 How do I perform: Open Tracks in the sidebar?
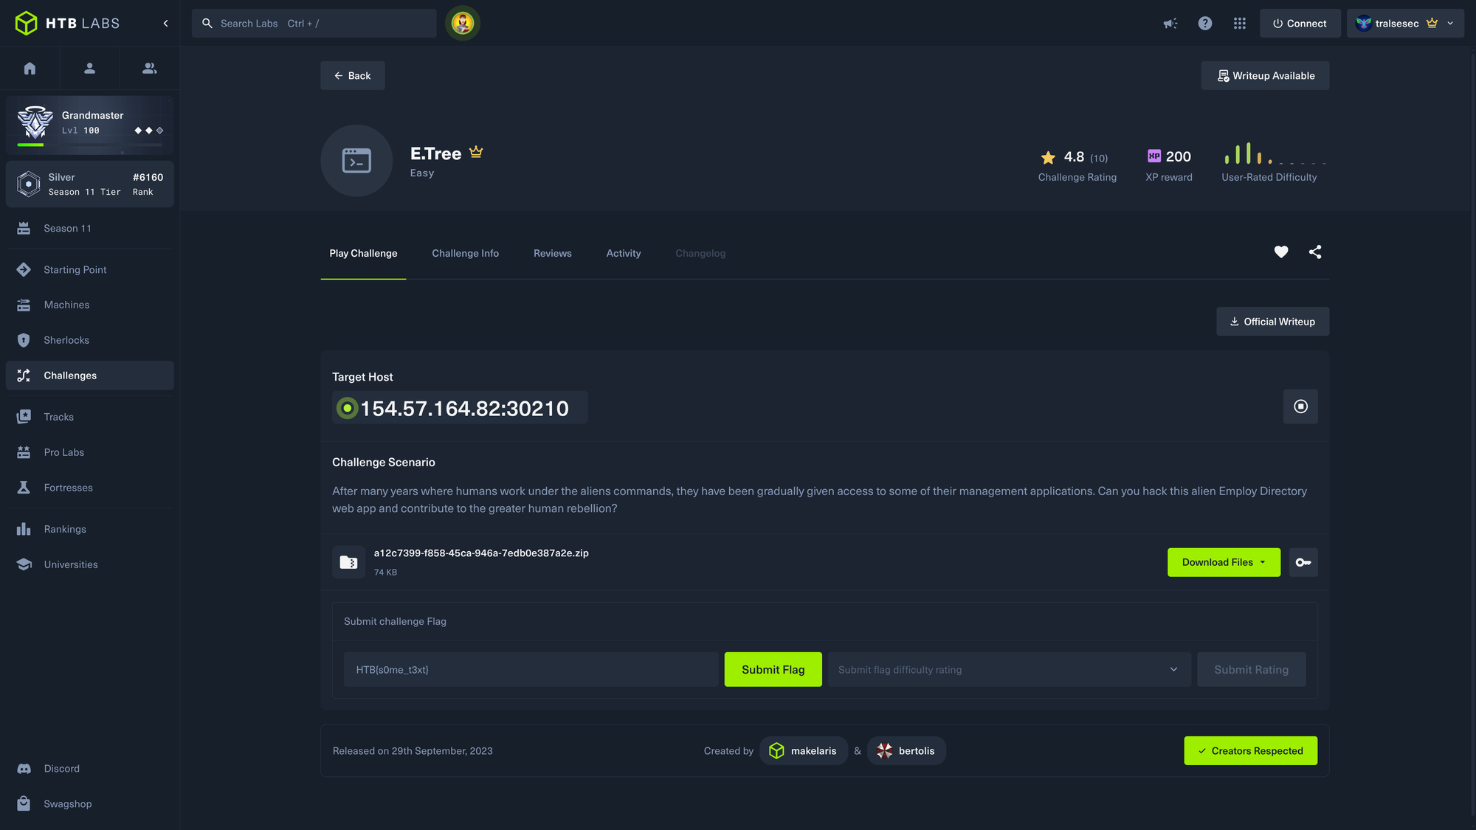90,417
